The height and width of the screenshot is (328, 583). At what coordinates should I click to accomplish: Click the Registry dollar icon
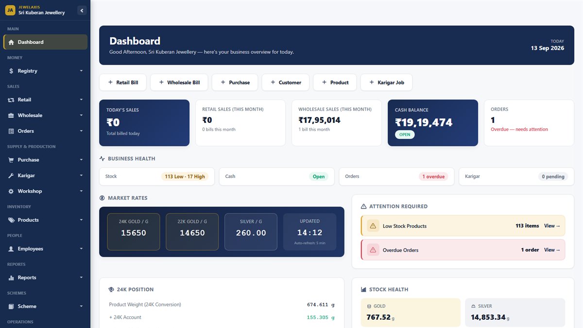[11, 71]
